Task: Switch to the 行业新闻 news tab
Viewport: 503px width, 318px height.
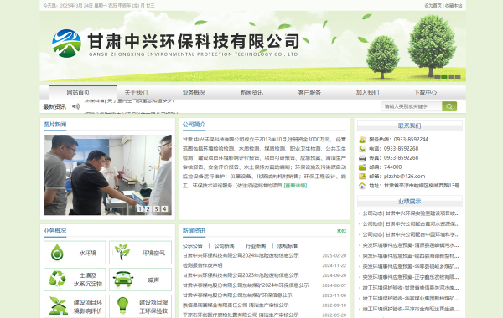Action: pos(256,246)
